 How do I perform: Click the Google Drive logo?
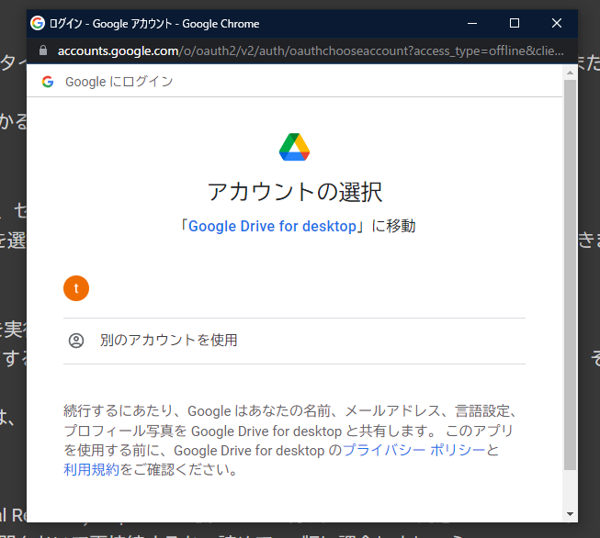pyautogui.click(x=294, y=147)
